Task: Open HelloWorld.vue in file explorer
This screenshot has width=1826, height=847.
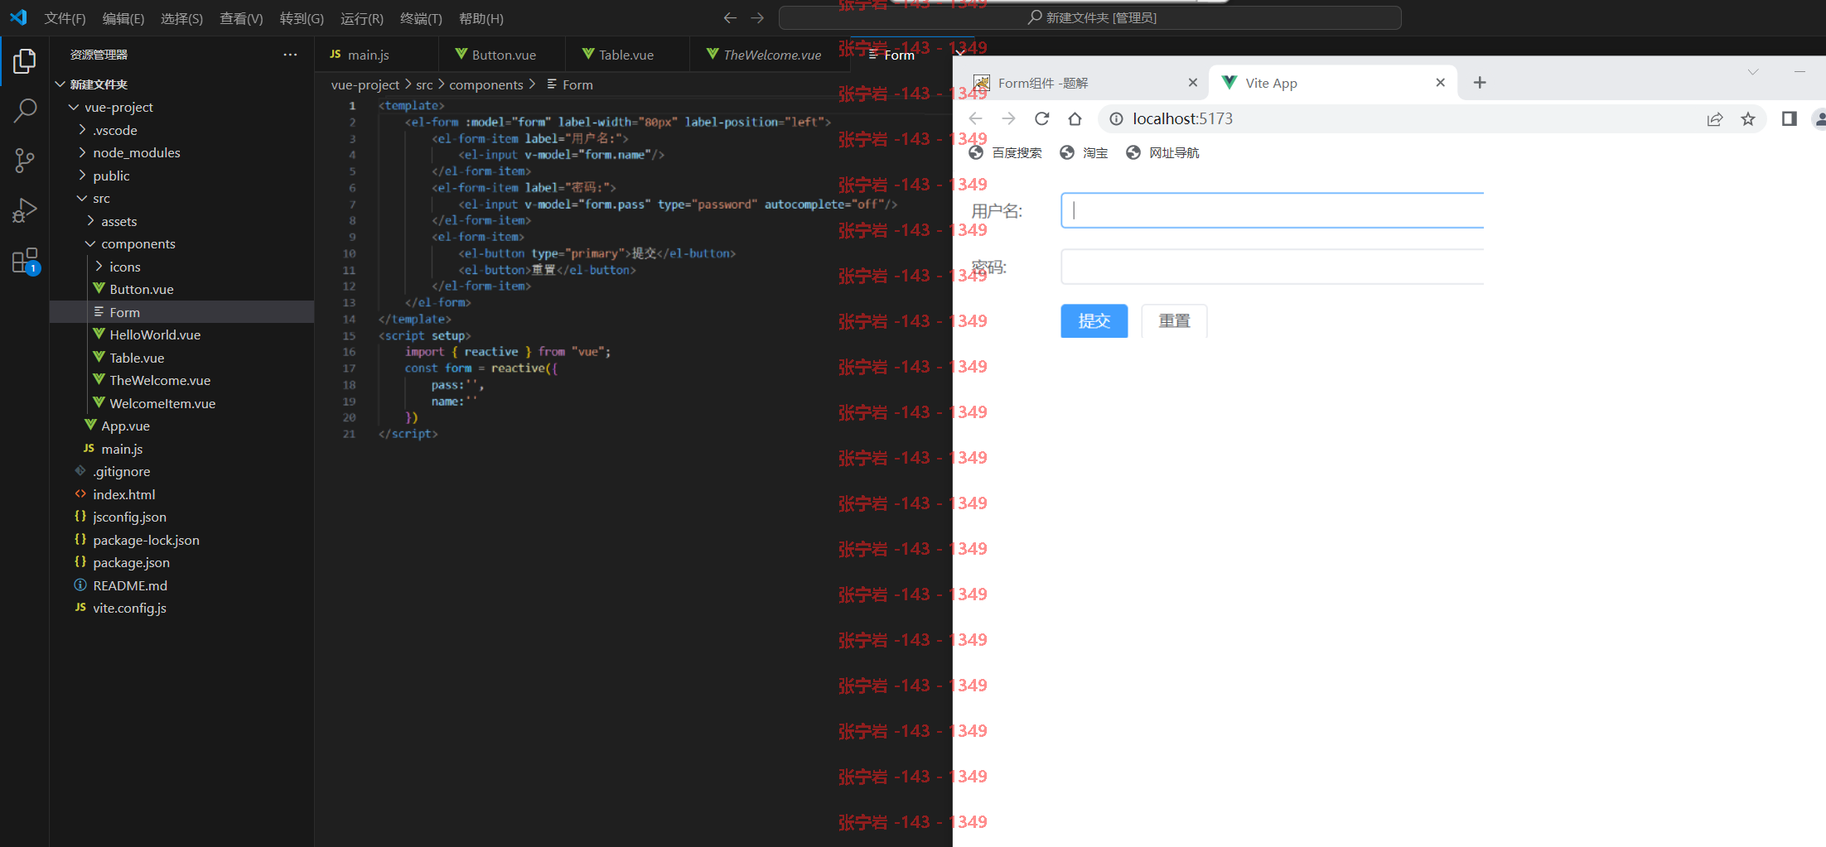Action: click(155, 335)
